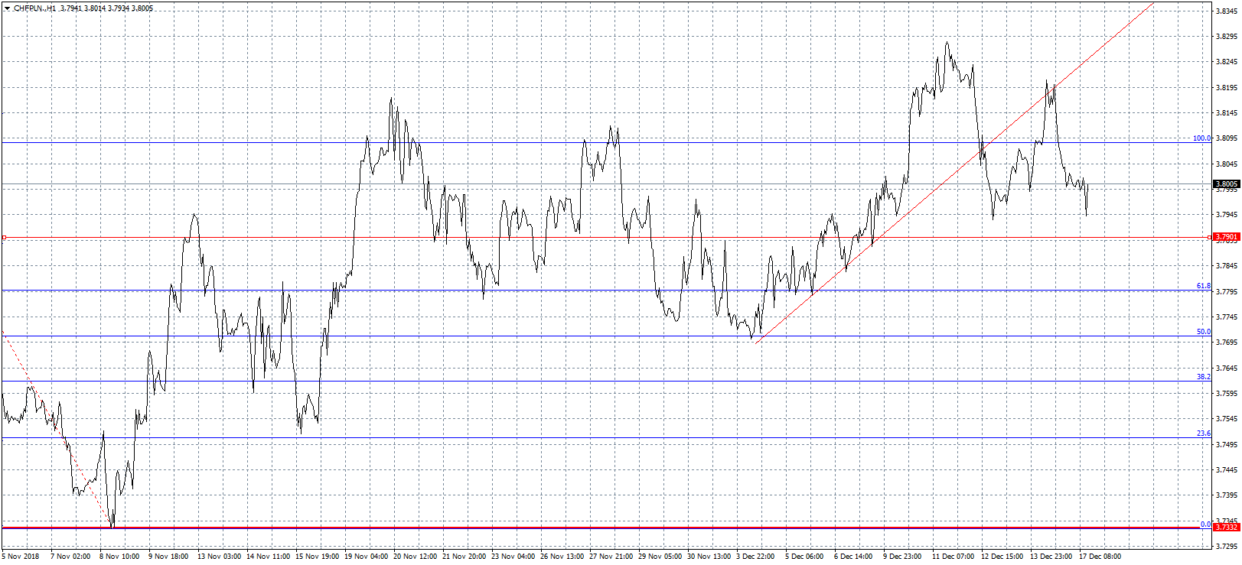Select the black 3.8005 current price label
Image resolution: width=1242 pixels, height=565 pixels.
tap(1227, 183)
